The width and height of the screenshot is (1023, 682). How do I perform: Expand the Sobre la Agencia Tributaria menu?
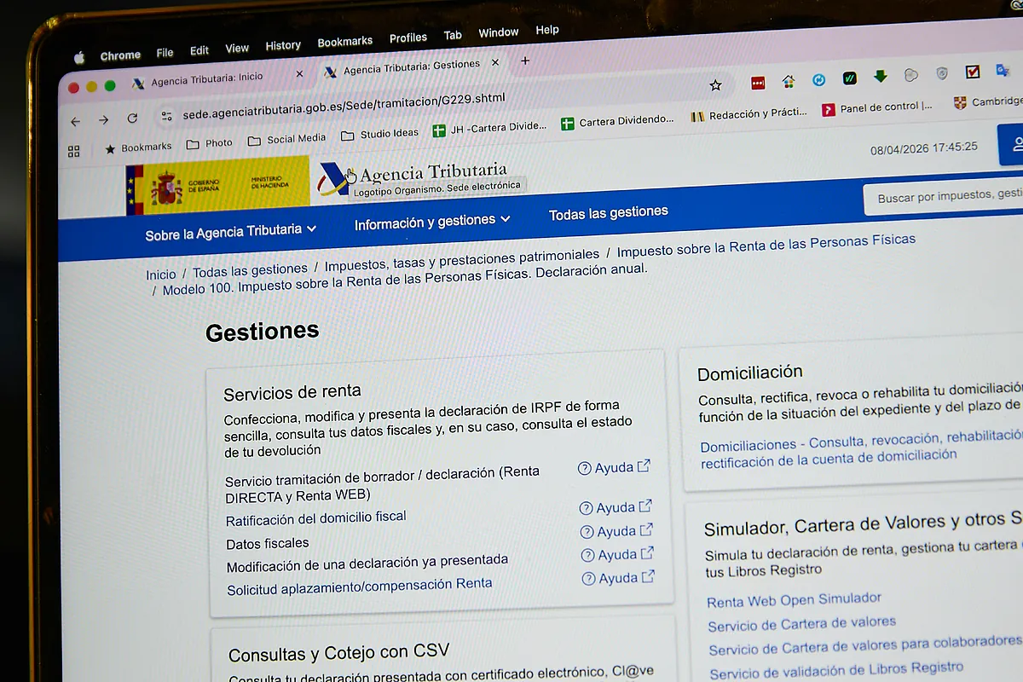pos(231,231)
